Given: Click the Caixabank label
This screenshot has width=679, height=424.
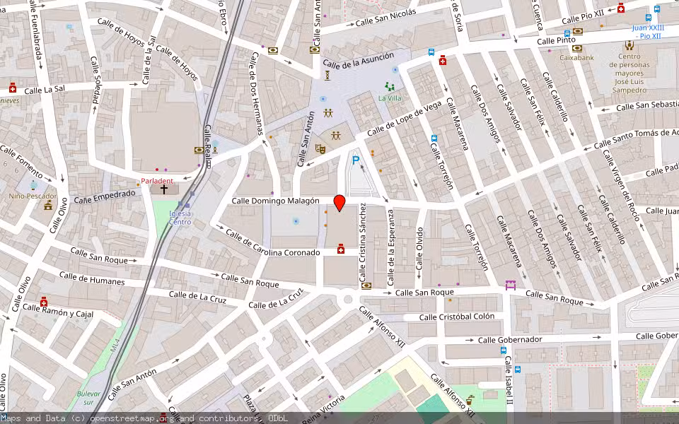Looking at the screenshot, I should click(x=576, y=57).
